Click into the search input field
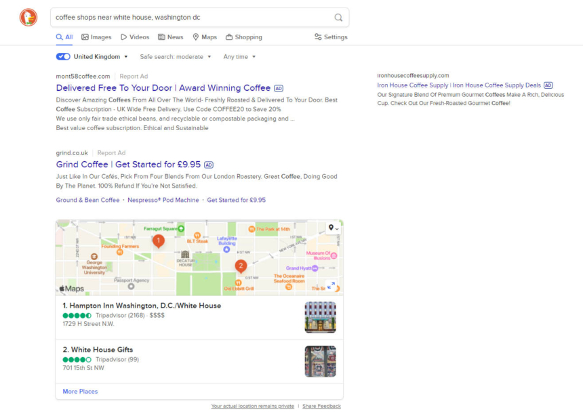This screenshot has height=414, width=583. tap(190, 18)
